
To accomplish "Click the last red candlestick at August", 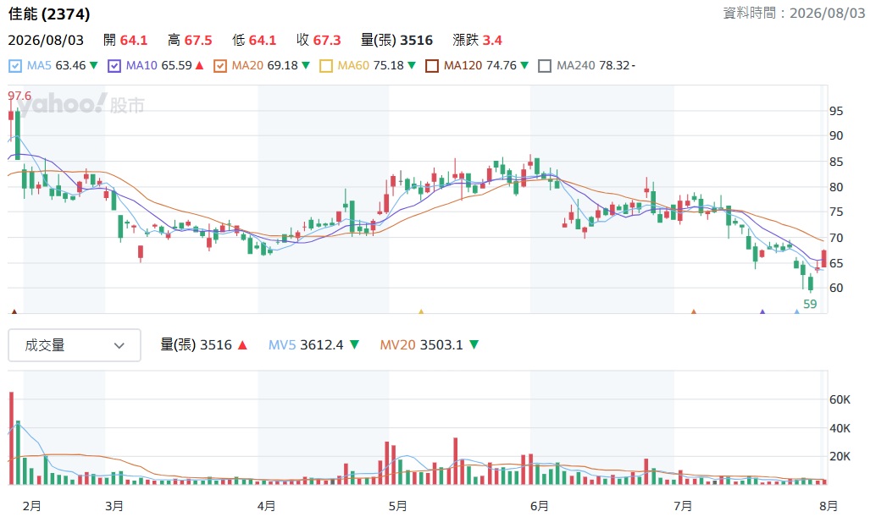I will [824, 259].
